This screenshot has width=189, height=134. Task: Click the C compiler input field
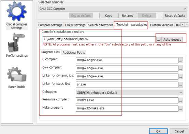[127, 60]
